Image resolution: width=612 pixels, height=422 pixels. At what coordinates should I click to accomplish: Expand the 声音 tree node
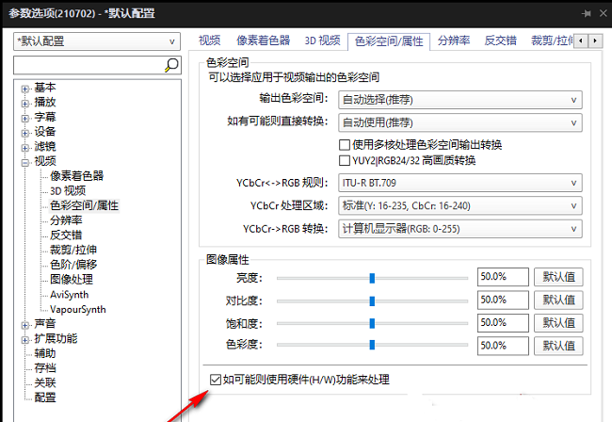pyautogui.click(x=25, y=325)
